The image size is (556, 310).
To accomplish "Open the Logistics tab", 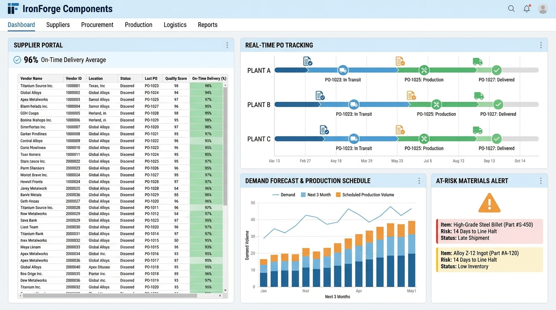I will coord(175,25).
